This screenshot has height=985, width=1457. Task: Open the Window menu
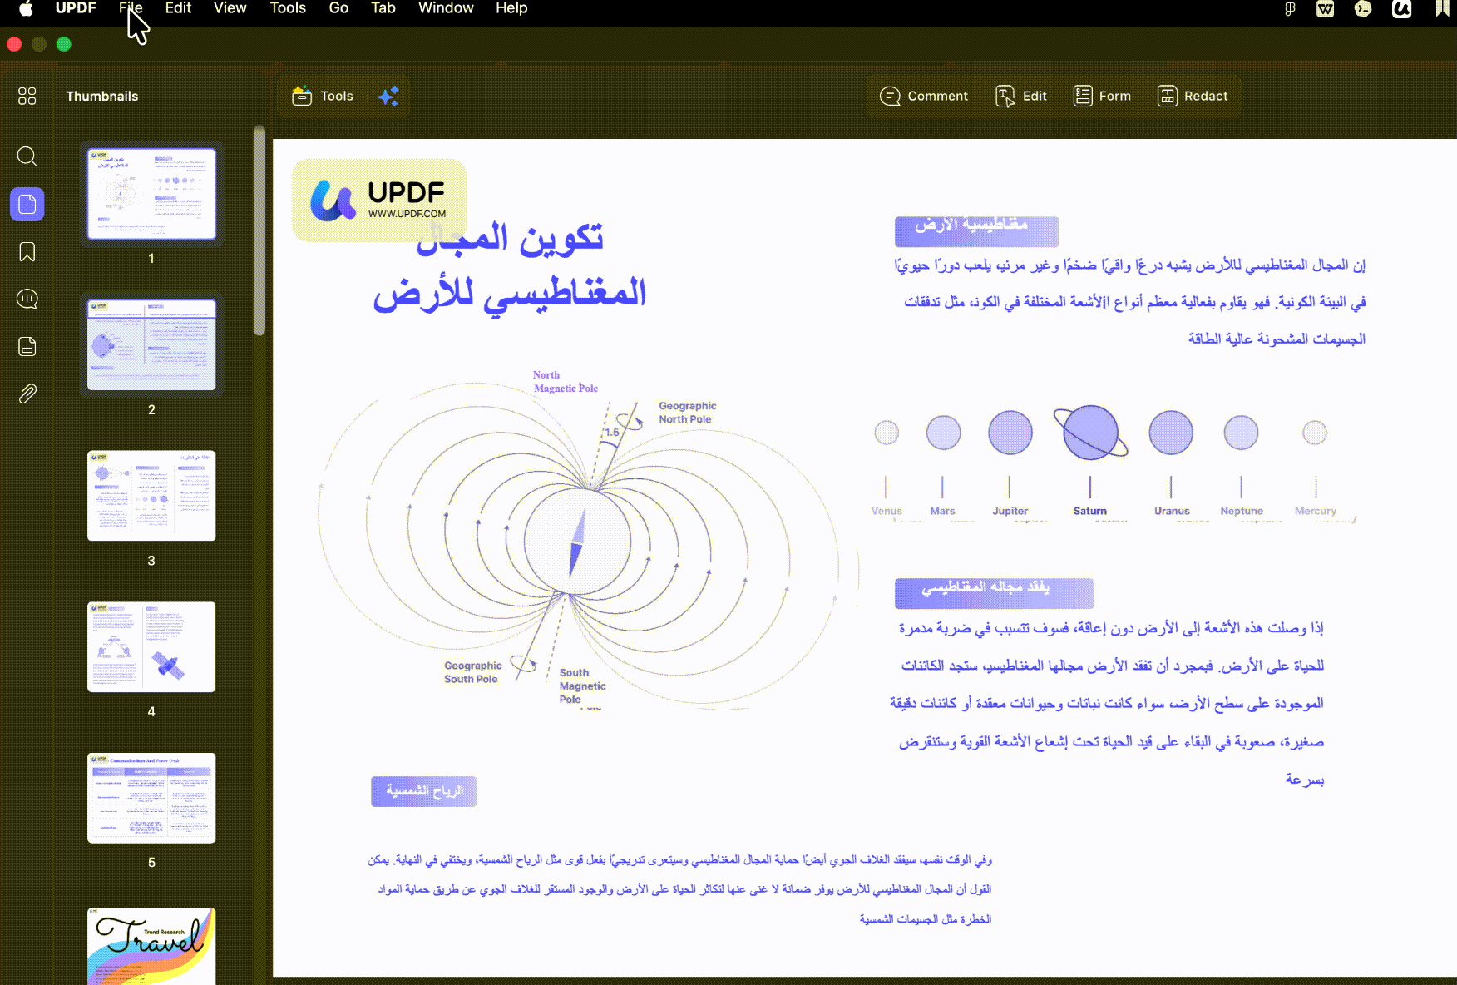click(x=446, y=8)
